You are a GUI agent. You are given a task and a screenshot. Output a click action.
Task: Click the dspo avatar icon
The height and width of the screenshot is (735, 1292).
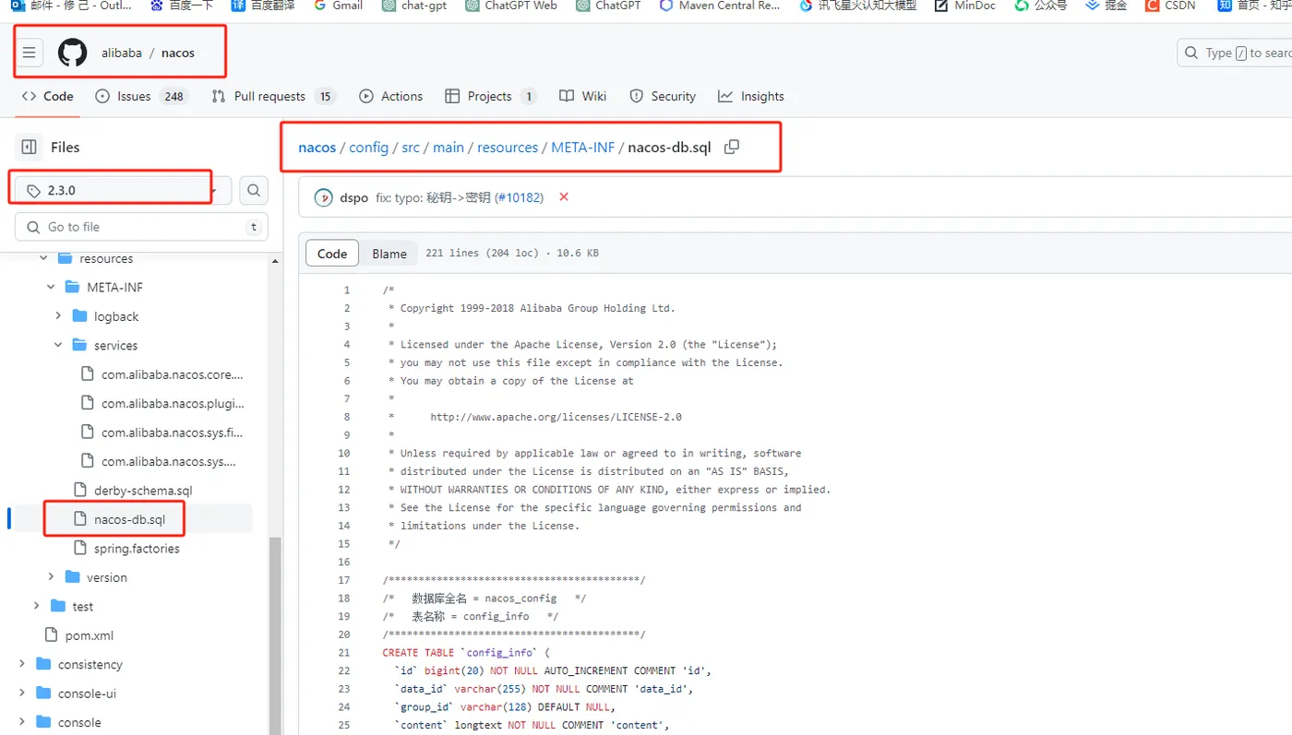323,197
